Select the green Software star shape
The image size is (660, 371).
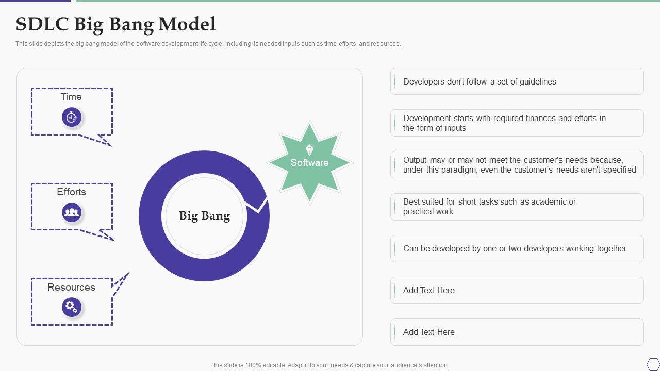coord(309,175)
